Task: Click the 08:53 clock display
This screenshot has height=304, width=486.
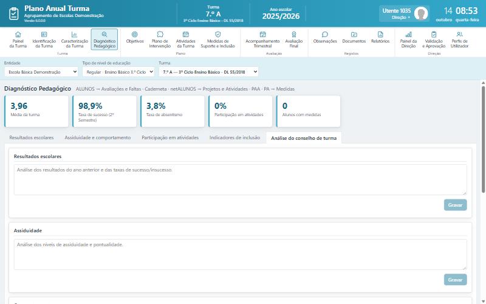Action: click(x=467, y=11)
